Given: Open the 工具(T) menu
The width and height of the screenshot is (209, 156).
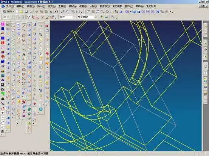Looking at the screenshot, I should click(x=62, y=6).
